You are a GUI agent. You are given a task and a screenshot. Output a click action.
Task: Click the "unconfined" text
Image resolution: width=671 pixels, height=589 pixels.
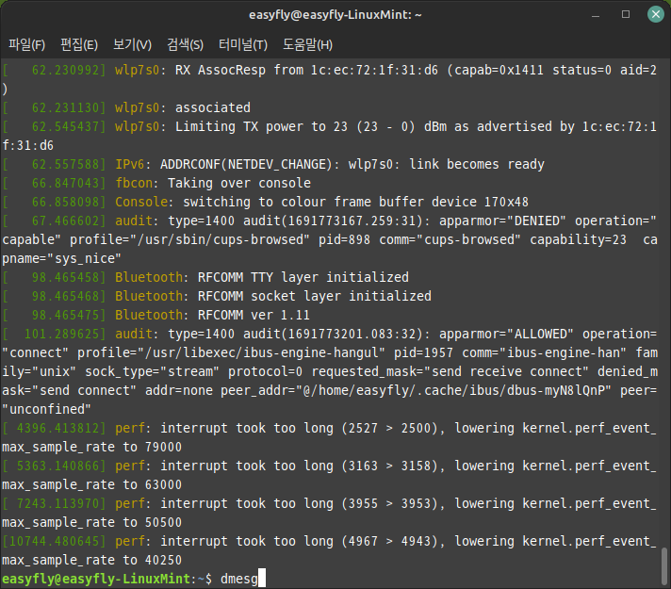tap(46, 409)
